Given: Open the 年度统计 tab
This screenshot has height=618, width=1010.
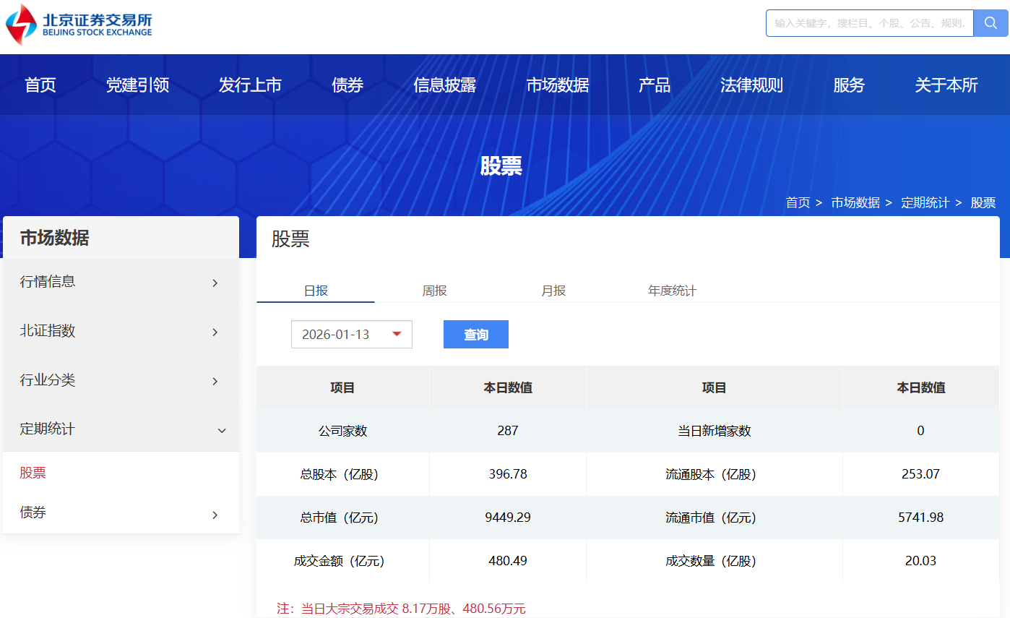Looking at the screenshot, I should click(x=672, y=291).
